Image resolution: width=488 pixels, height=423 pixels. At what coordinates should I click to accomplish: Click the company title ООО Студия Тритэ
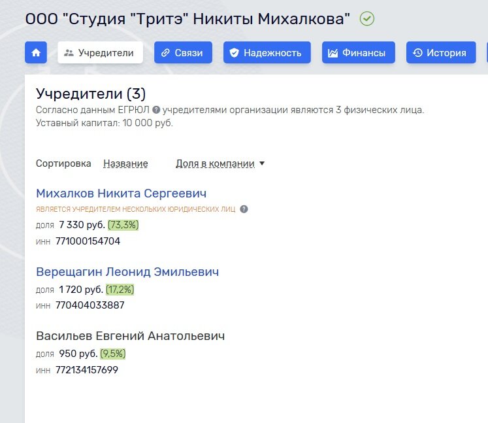click(187, 19)
